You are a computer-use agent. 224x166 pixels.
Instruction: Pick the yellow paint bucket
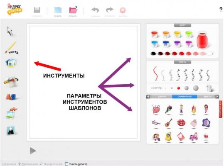[x=177, y=34]
